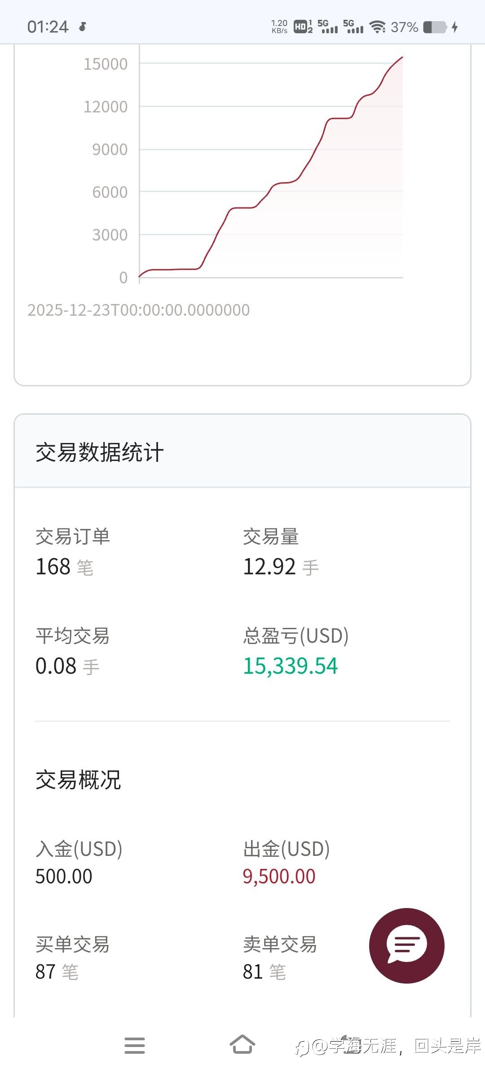Tap the charging bolt icon
485x1074 pixels.
pyautogui.click(x=455, y=27)
